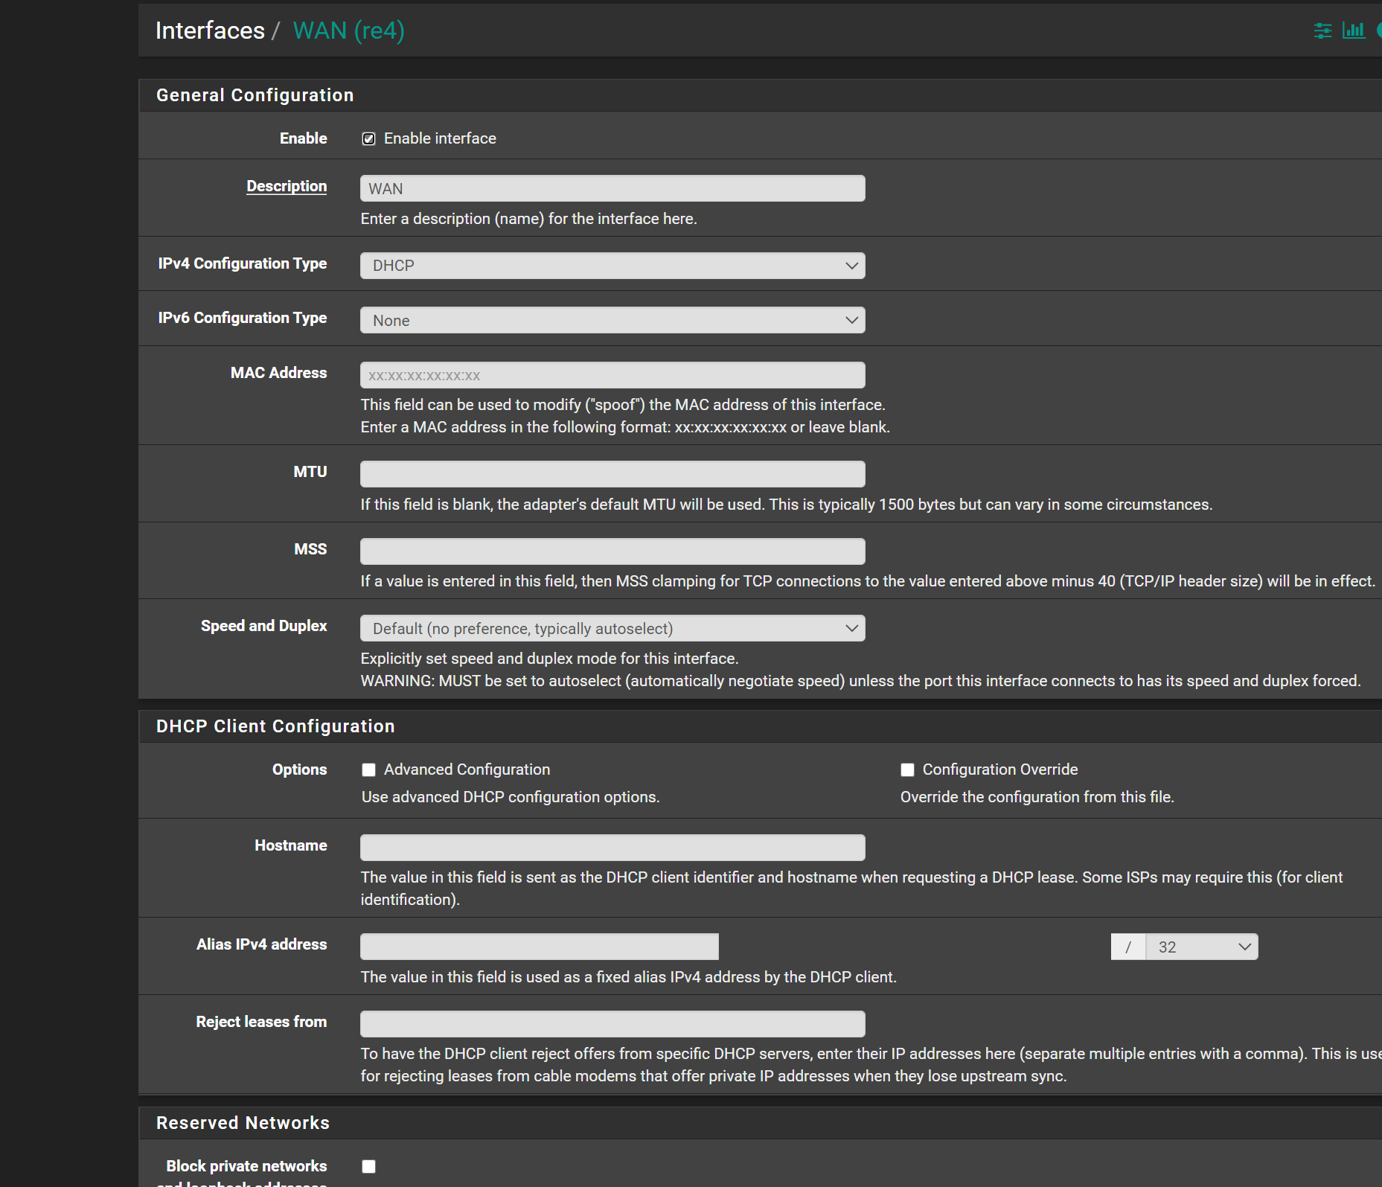The image size is (1382, 1187).
Task: Click the WAN (re4) breadcrumb link
Action: click(x=348, y=31)
